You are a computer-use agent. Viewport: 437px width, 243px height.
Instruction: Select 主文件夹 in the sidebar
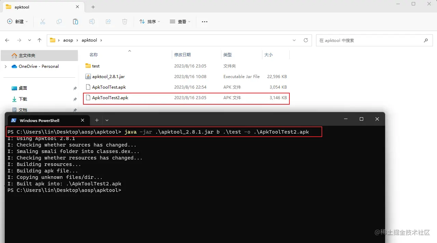[x=39, y=56]
